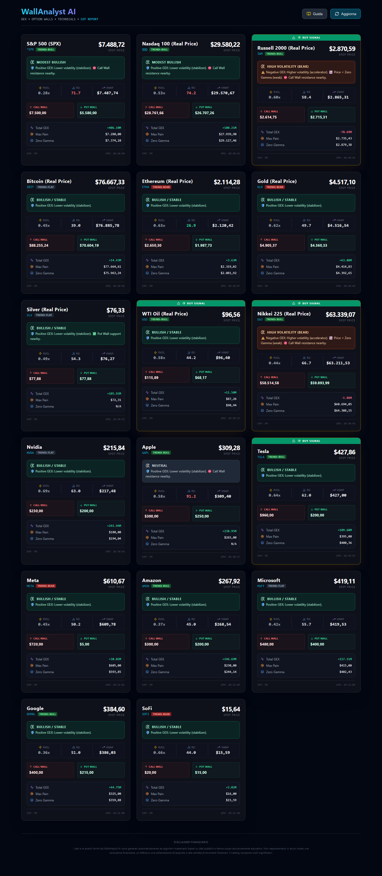Click the RSI bar-chart icon in Nasdaq 100 card
The height and width of the screenshot is (876, 382).
[x=189, y=88]
